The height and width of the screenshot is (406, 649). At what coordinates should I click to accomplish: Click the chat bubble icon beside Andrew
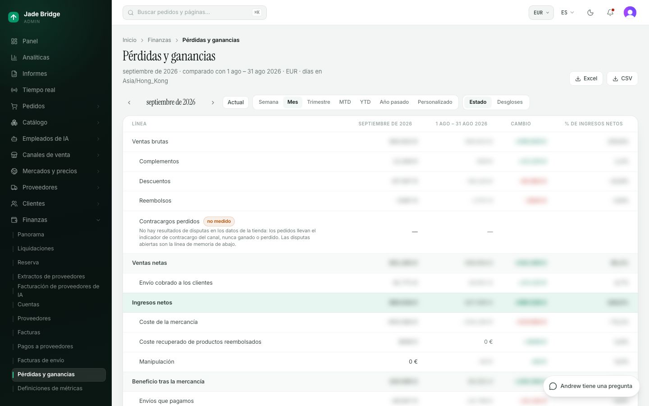coord(553,386)
